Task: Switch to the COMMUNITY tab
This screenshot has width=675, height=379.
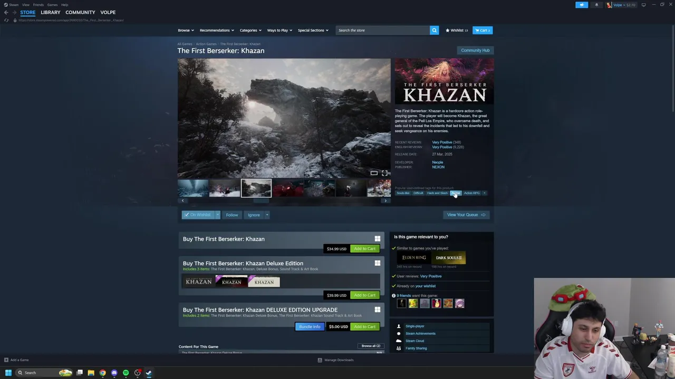Action: pyautogui.click(x=80, y=12)
